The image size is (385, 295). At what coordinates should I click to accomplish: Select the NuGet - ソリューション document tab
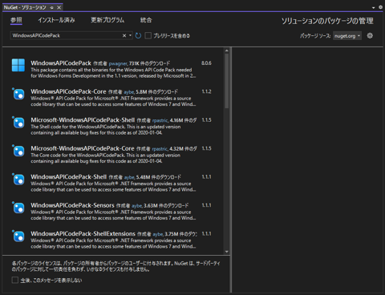click(x=25, y=7)
